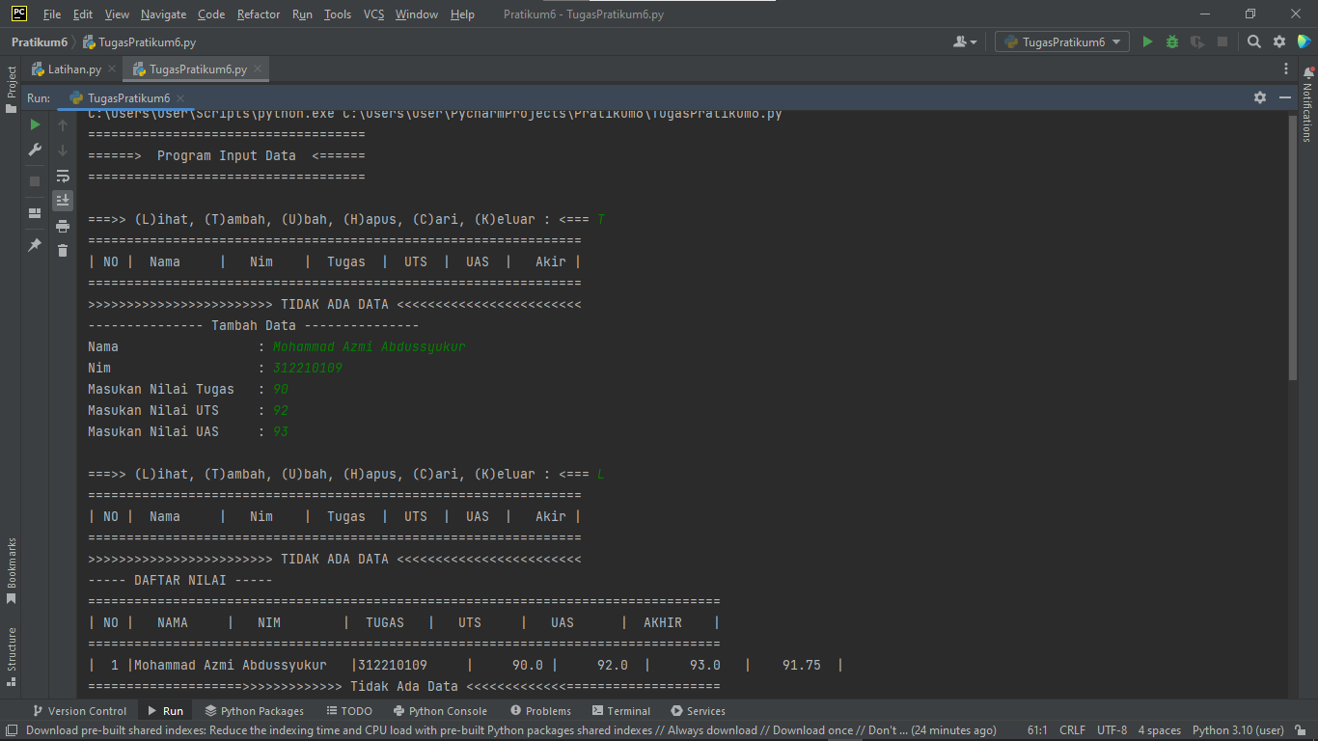1318x741 pixels.
Task: Open the VCS menu
Action: 373,14
